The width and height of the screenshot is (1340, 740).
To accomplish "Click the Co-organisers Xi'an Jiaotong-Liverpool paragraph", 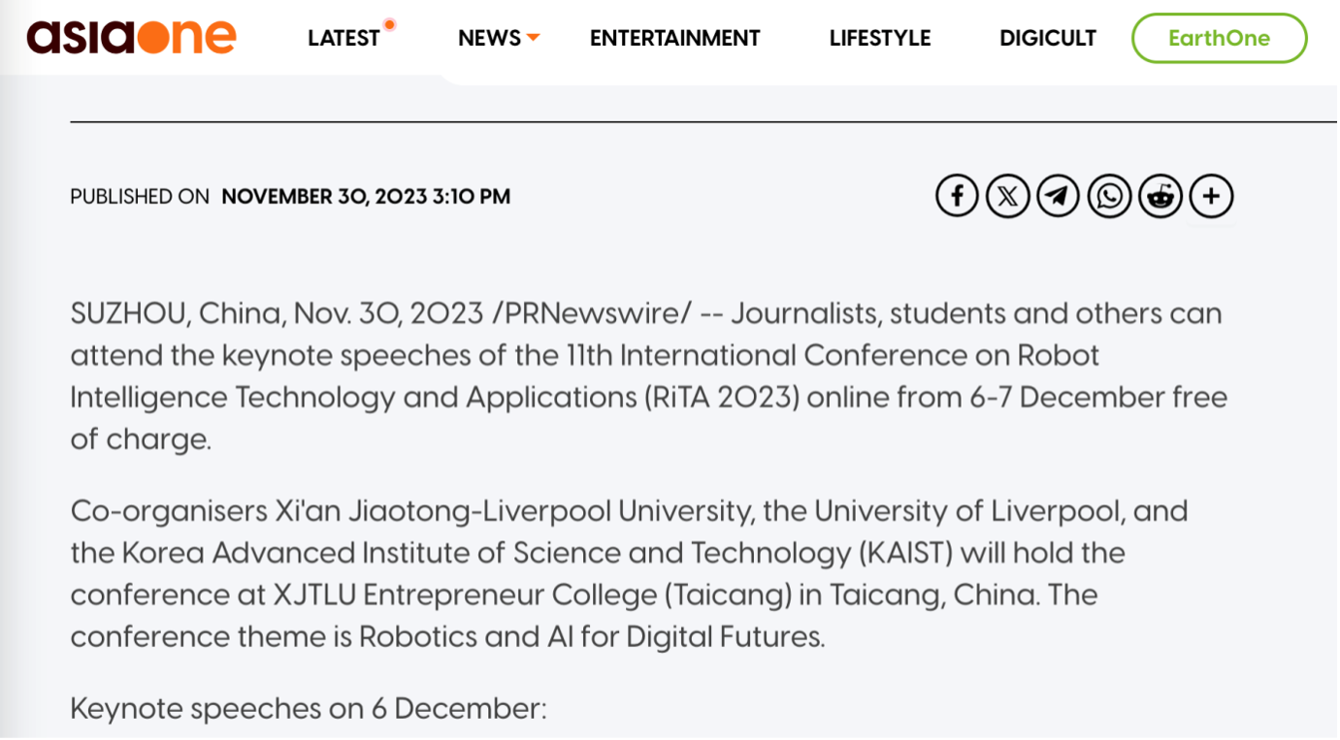I will 629,573.
